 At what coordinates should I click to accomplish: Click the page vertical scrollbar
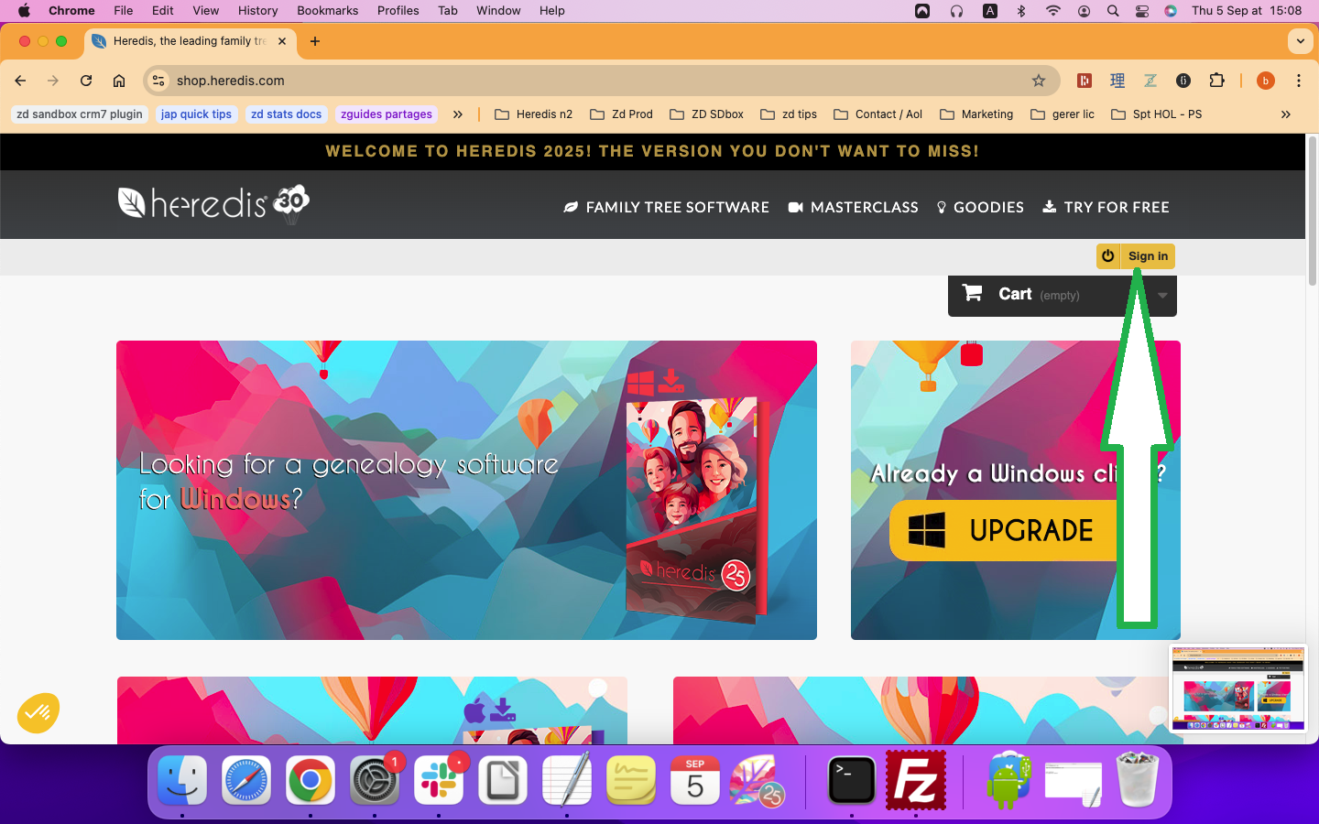[x=1312, y=211]
